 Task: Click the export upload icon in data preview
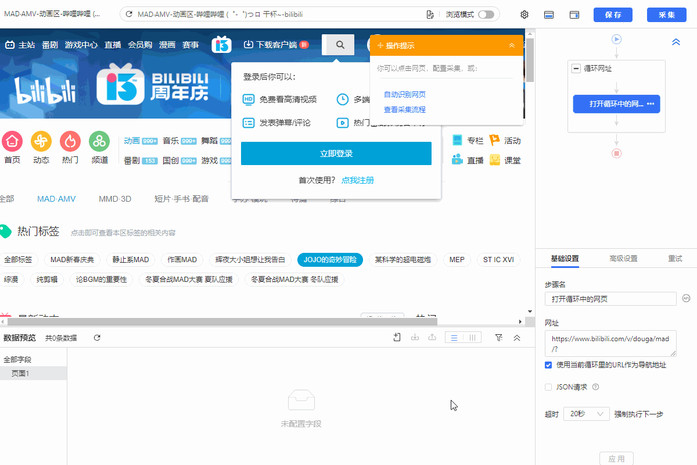tap(432, 337)
